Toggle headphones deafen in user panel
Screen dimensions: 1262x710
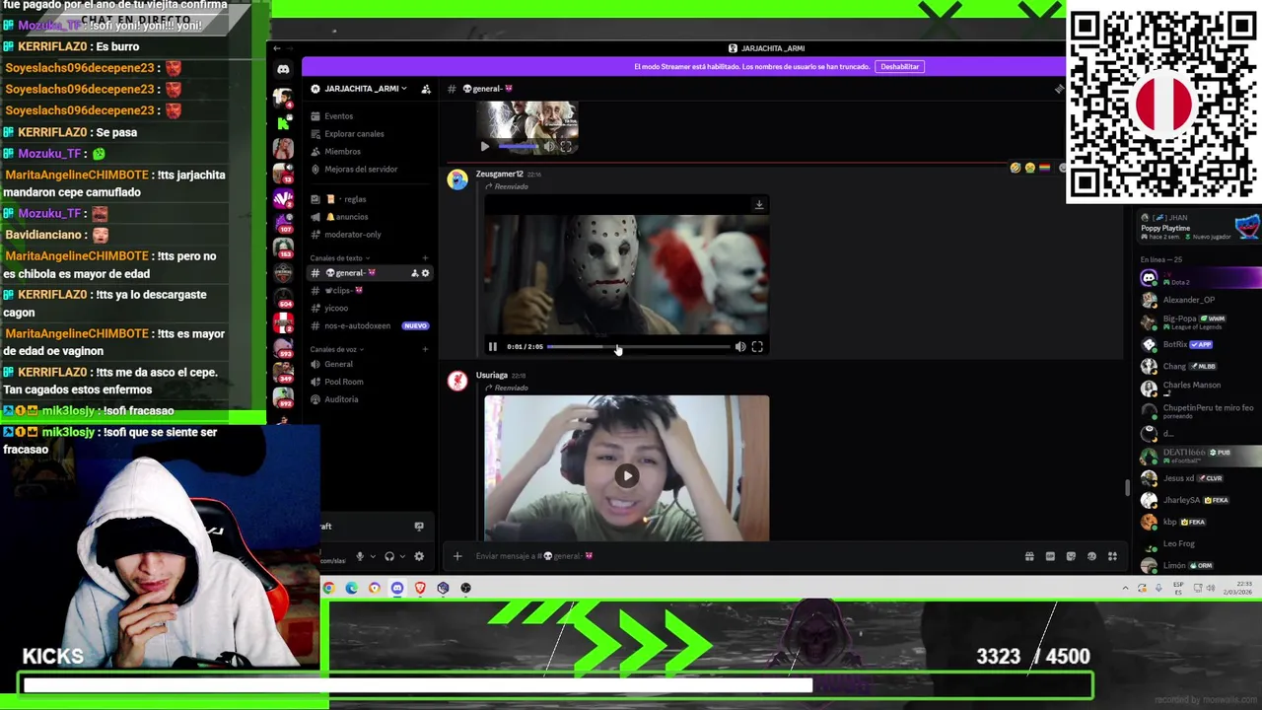389,556
